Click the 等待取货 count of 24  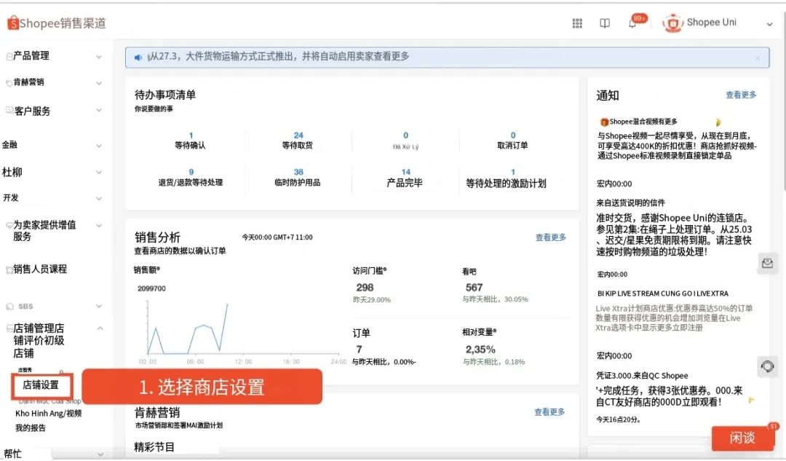click(x=298, y=135)
